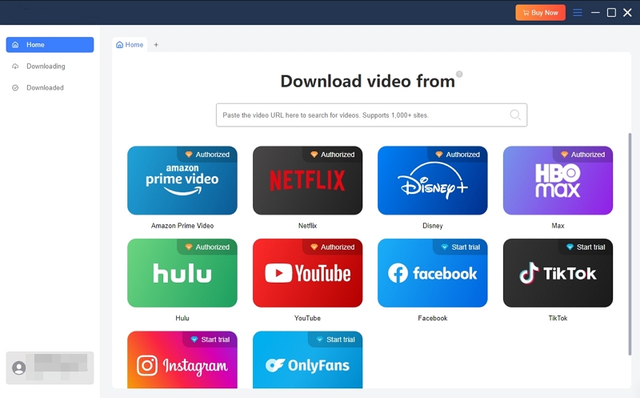Click the user avatar icon in sidebar
Screen dimensions: 640x398
[x=18, y=368]
